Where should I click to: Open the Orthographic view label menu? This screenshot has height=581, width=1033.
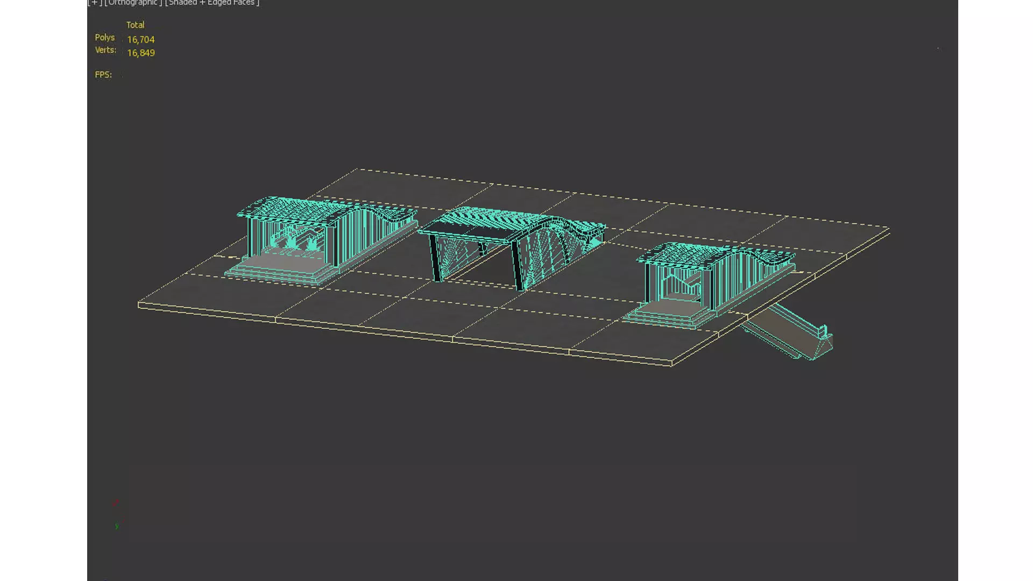point(133,3)
